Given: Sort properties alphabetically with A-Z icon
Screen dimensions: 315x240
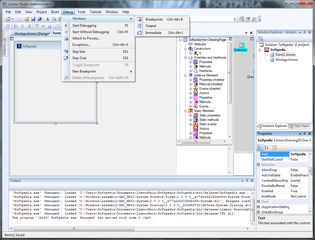Looking at the screenshot, I should coord(266,147).
